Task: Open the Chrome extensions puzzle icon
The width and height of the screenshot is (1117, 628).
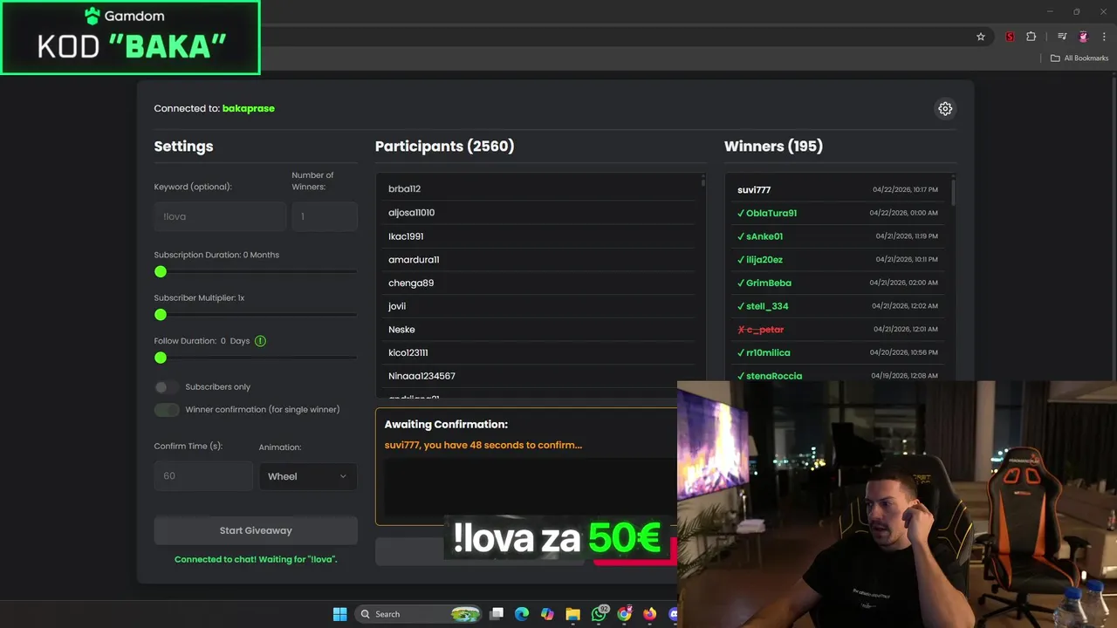Action: 1031,37
